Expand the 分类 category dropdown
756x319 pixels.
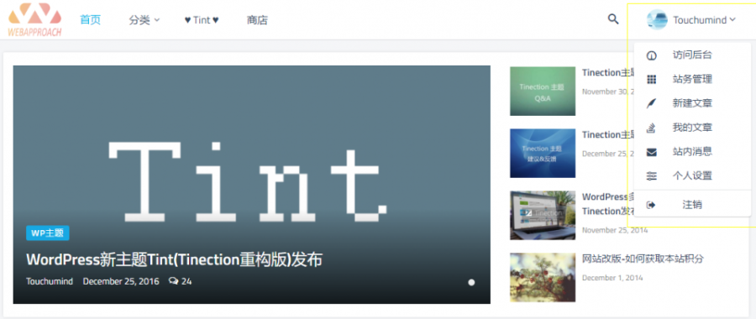(x=144, y=20)
